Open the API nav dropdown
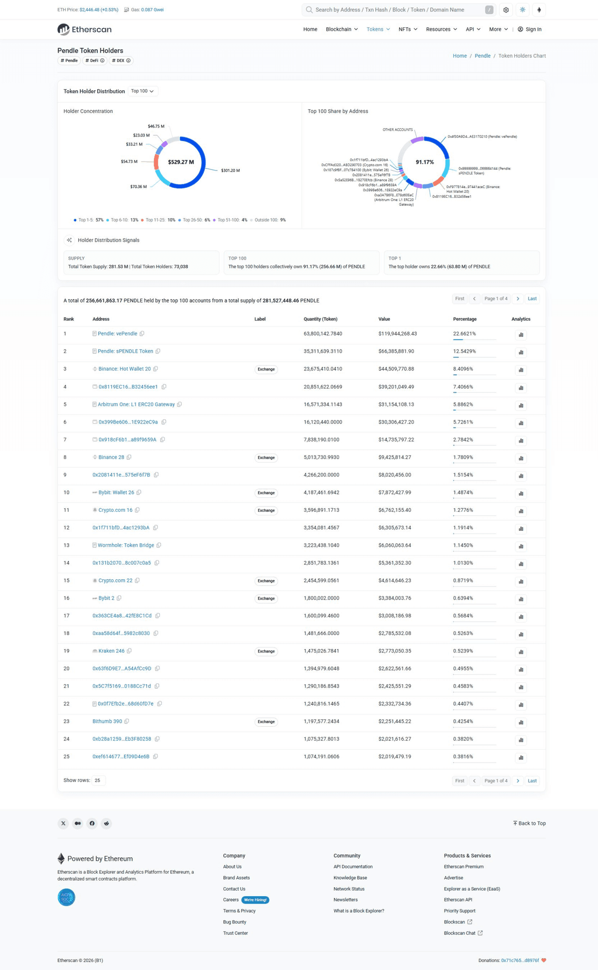 click(473, 29)
